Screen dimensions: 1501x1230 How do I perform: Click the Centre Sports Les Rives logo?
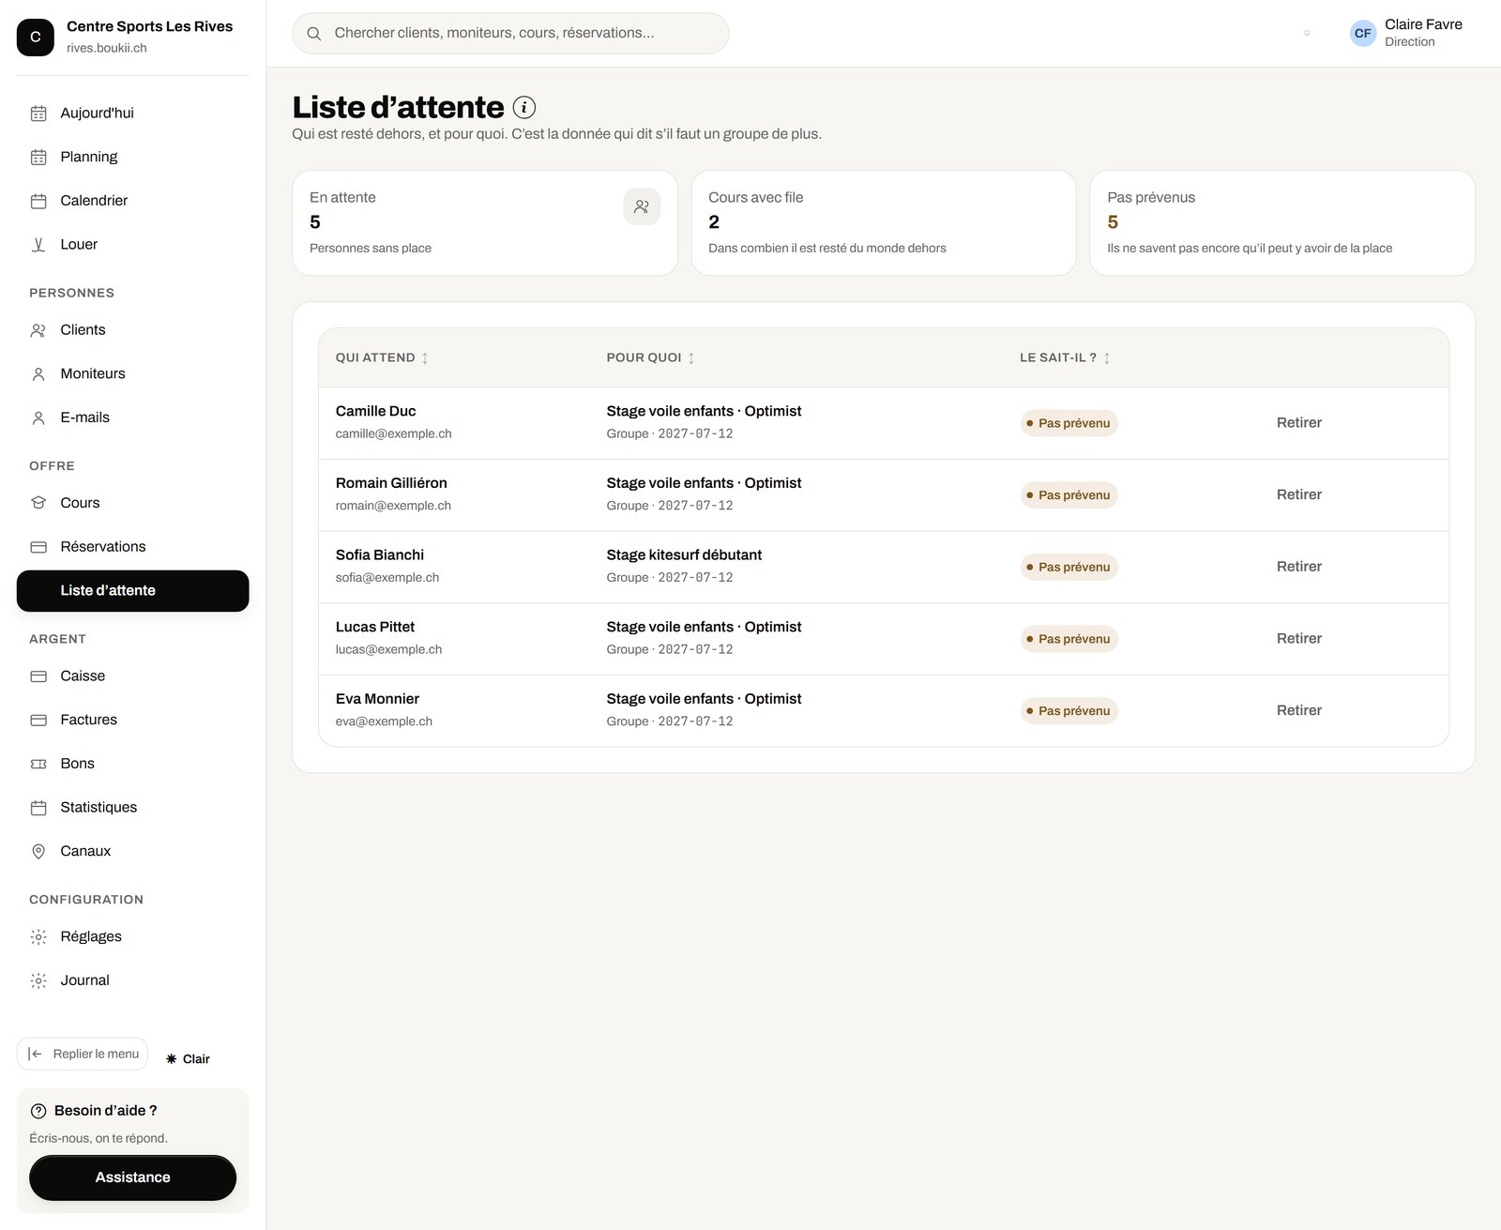[x=36, y=37]
